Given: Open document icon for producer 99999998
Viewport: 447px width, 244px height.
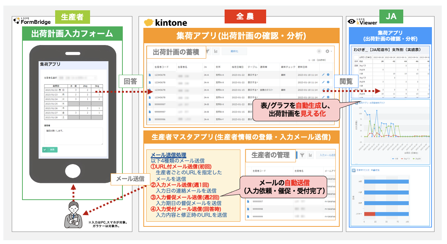Looking at the screenshot, I should tap(248, 209).
